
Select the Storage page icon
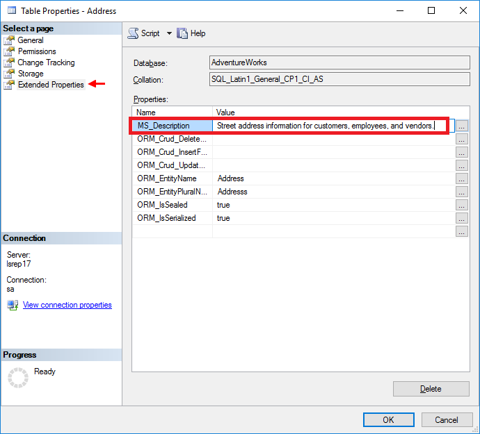click(x=9, y=74)
